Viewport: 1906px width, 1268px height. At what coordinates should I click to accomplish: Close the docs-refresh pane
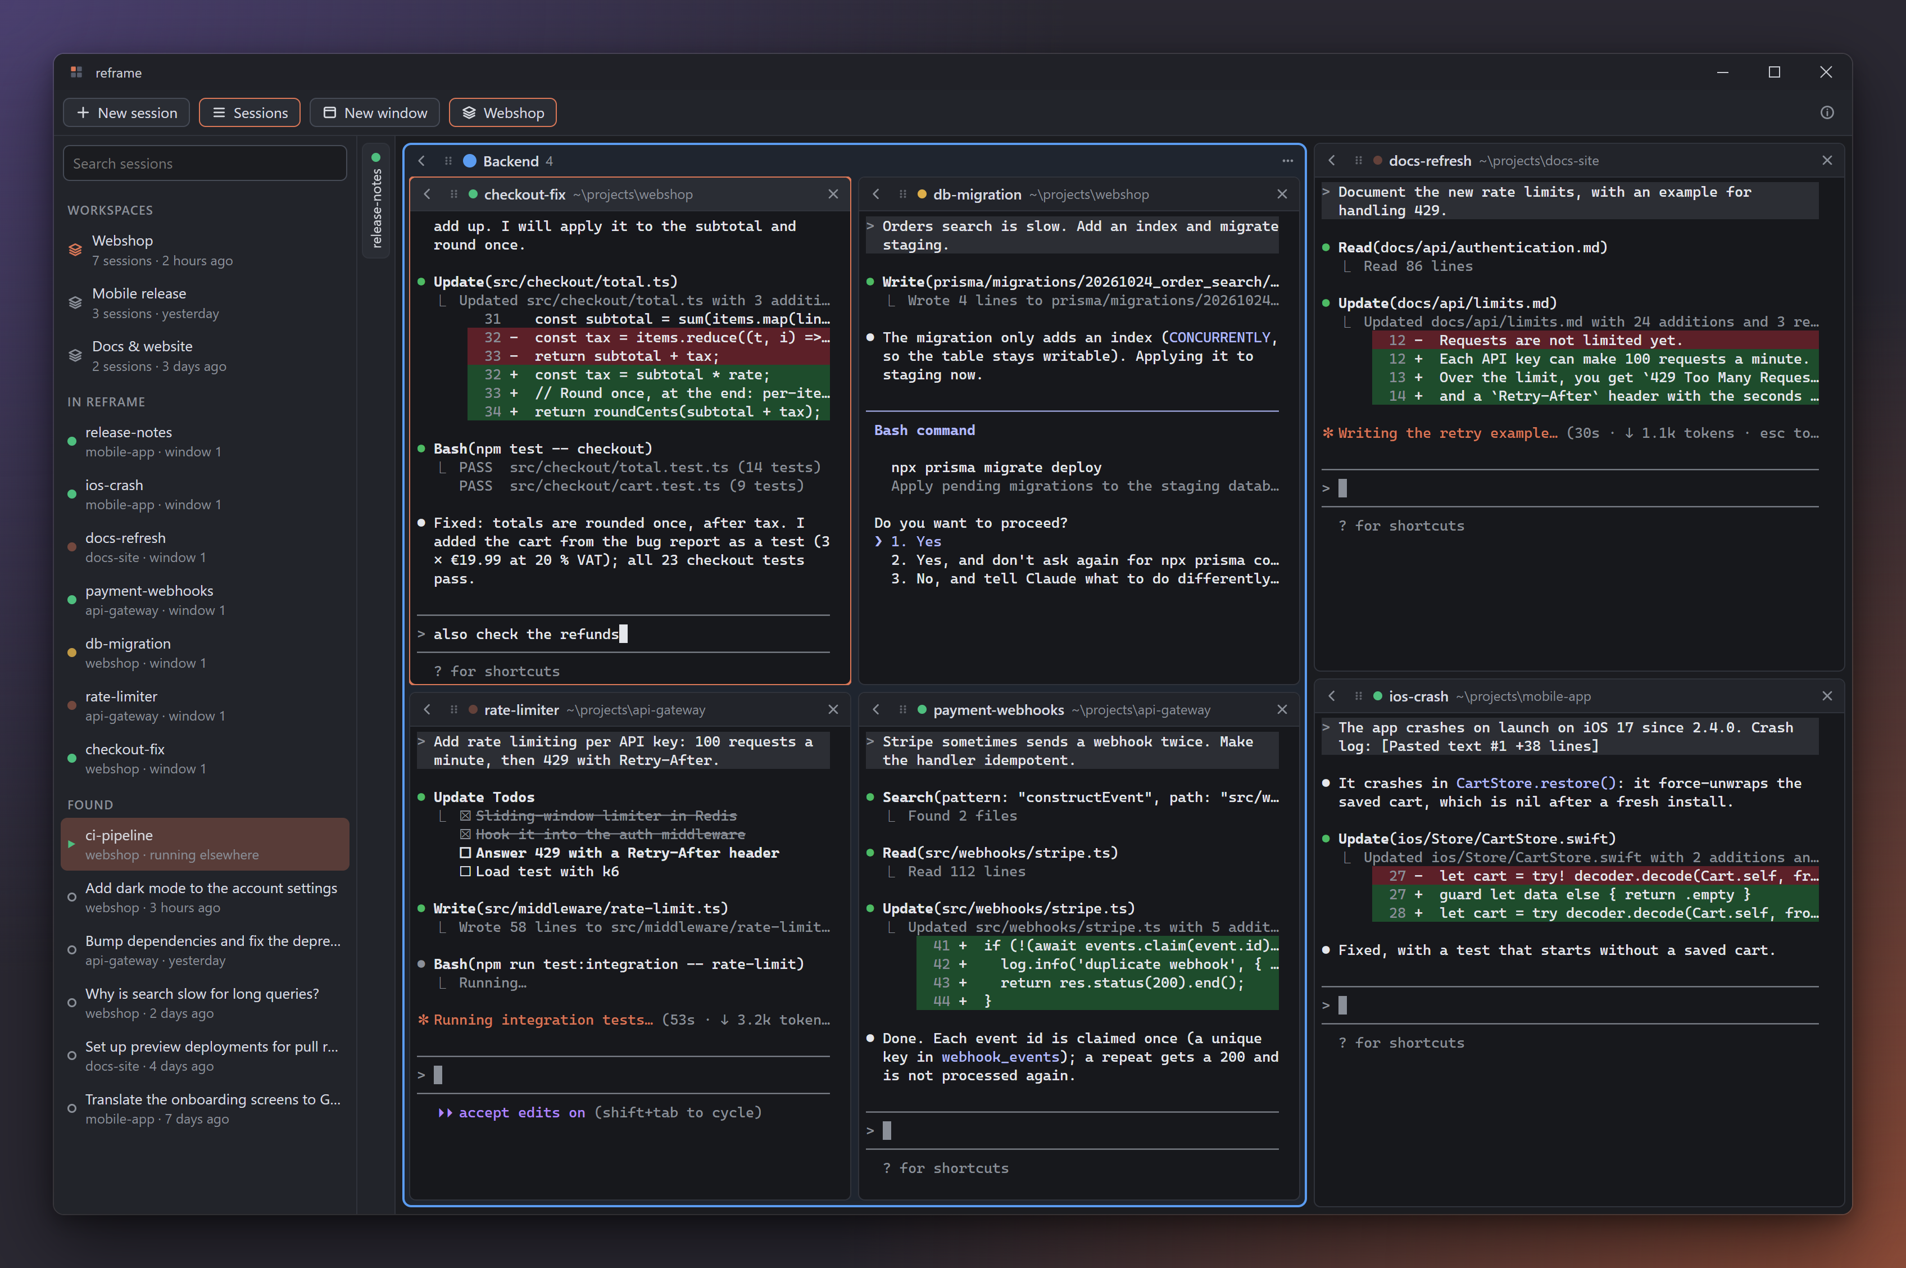(x=1827, y=160)
